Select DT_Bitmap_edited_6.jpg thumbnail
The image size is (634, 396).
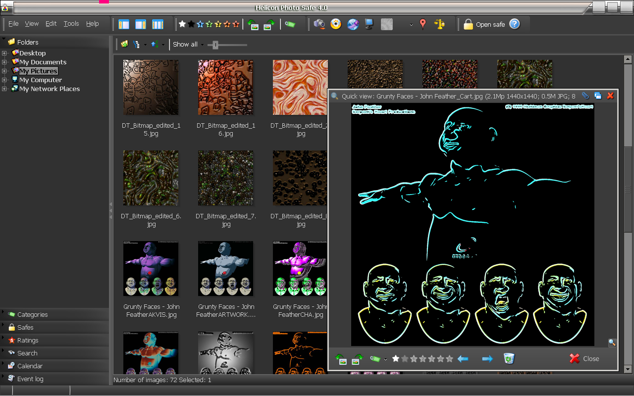click(x=151, y=178)
